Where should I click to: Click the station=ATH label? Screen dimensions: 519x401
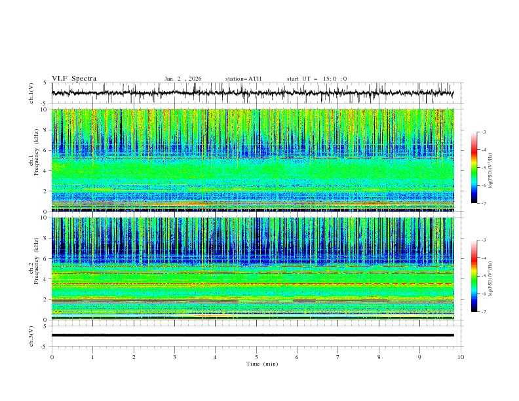[243, 79]
